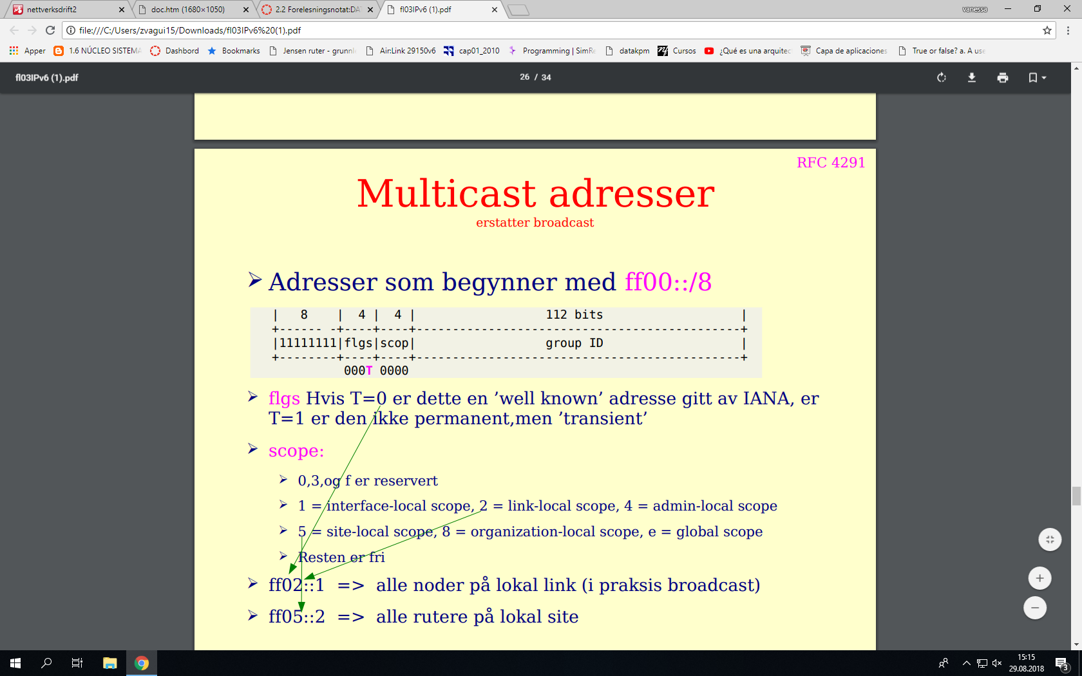Viewport: 1082px width, 676px height.
Task: Open People icon in system tray
Action: [x=944, y=663]
